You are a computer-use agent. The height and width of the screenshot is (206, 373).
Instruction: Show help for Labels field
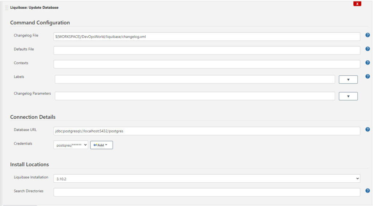368,76
